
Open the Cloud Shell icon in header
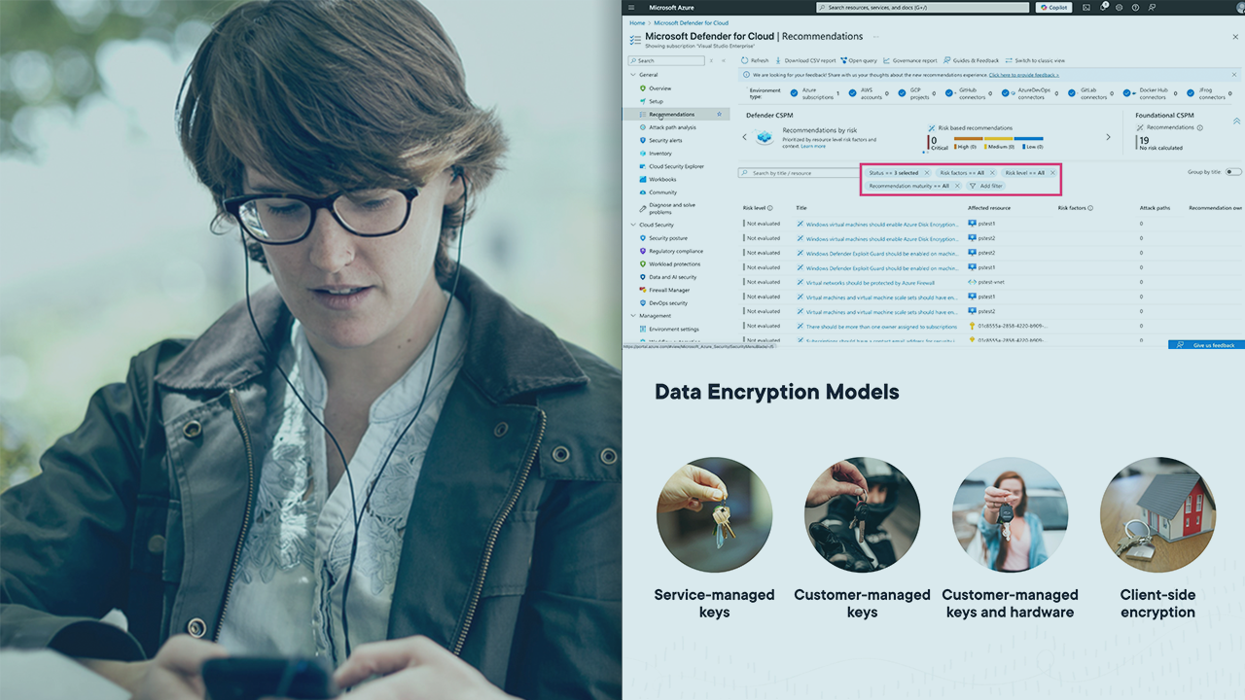click(x=1086, y=7)
